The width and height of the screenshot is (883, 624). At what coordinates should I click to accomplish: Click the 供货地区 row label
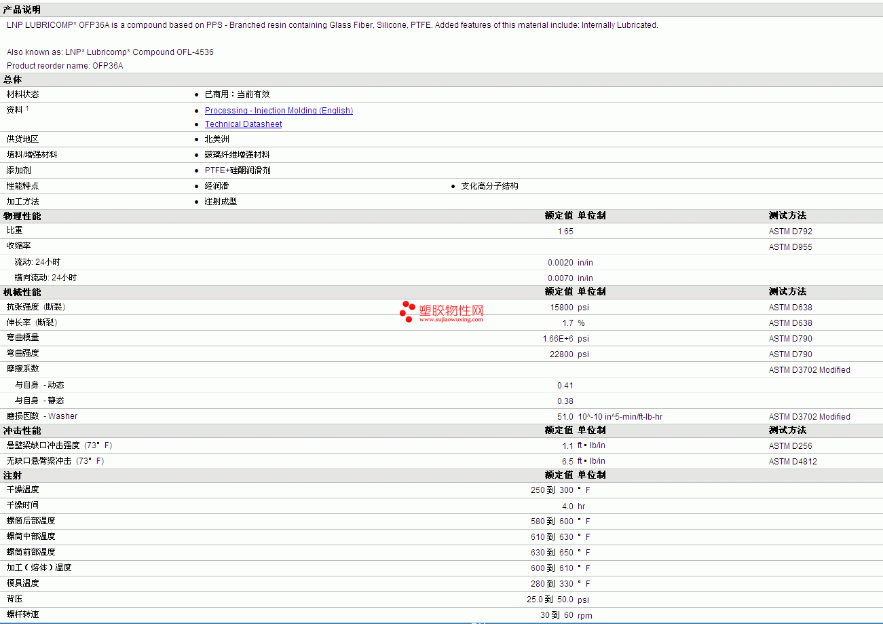[23, 139]
